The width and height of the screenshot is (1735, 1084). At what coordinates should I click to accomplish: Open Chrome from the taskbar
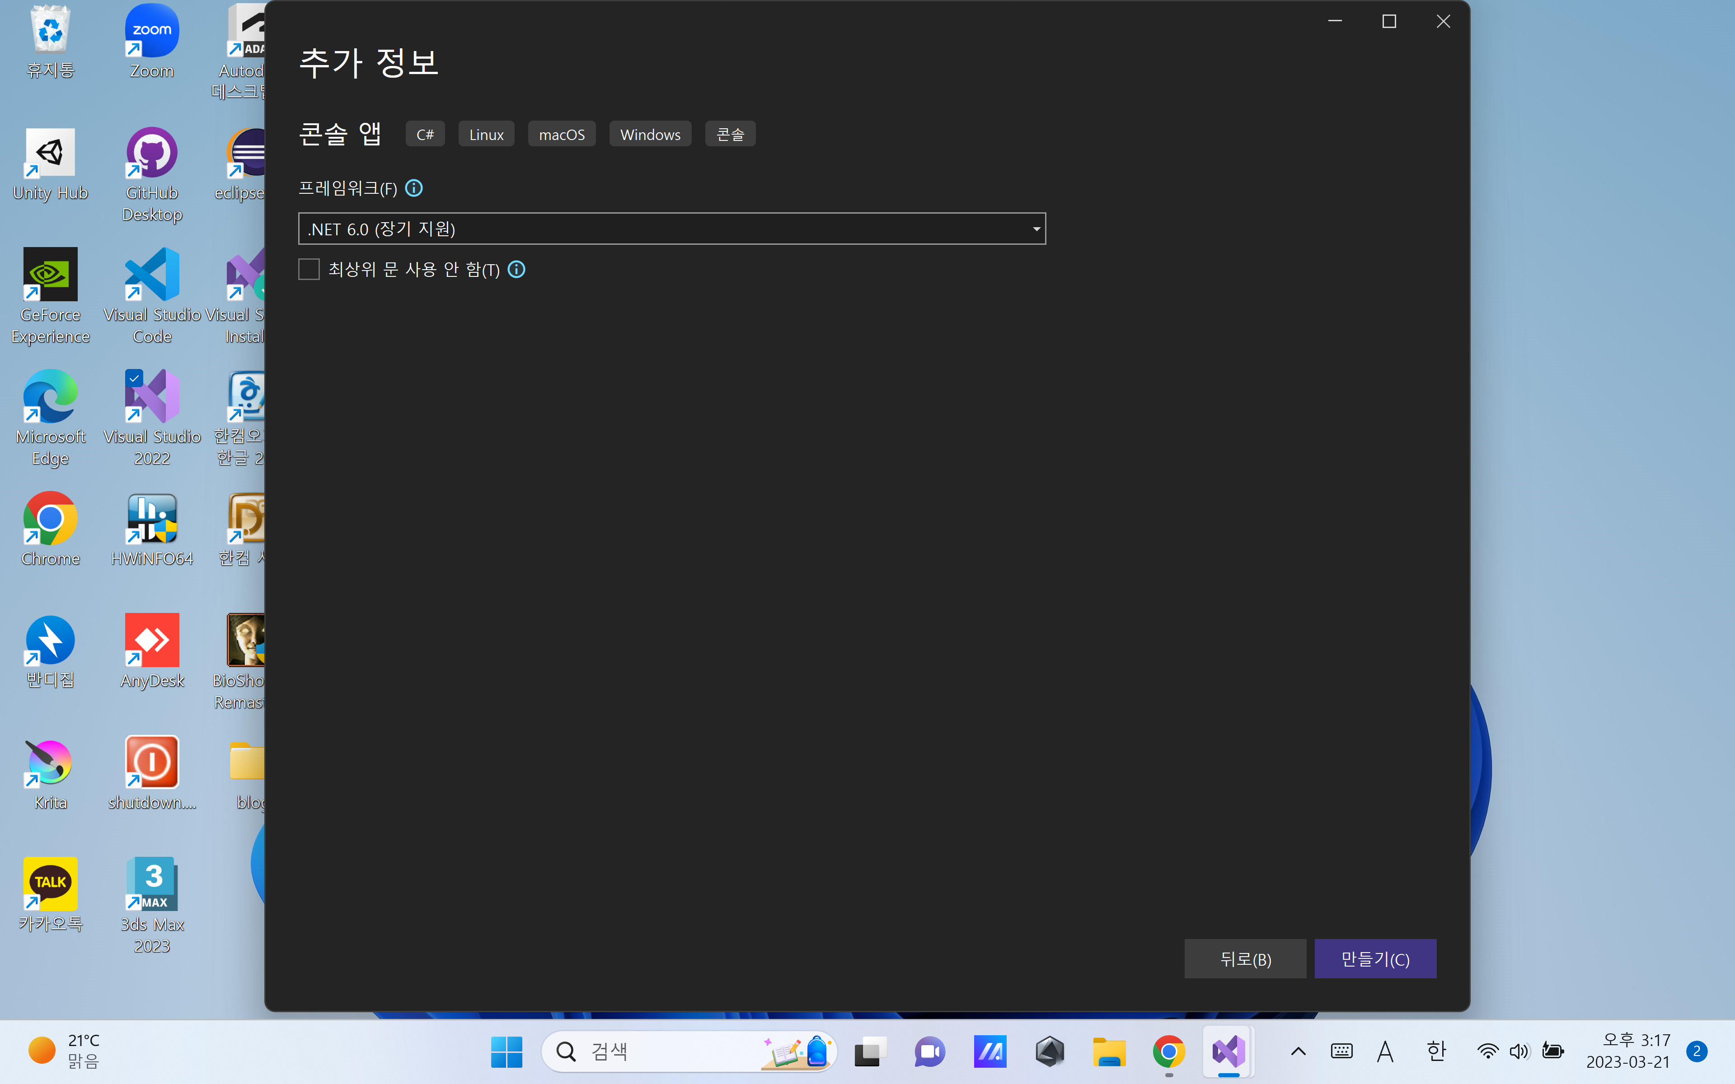click(x=1168, y=1052)
